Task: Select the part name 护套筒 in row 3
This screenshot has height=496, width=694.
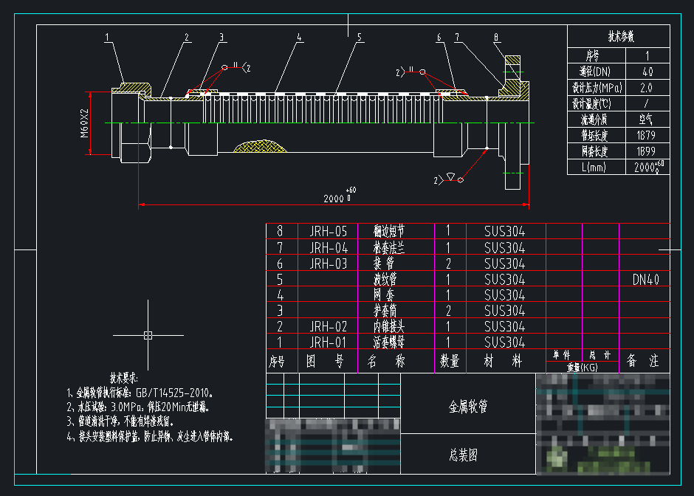Action: pos(385,311)
